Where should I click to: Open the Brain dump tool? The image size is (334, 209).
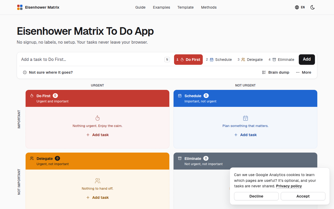[x=276, y=72]
